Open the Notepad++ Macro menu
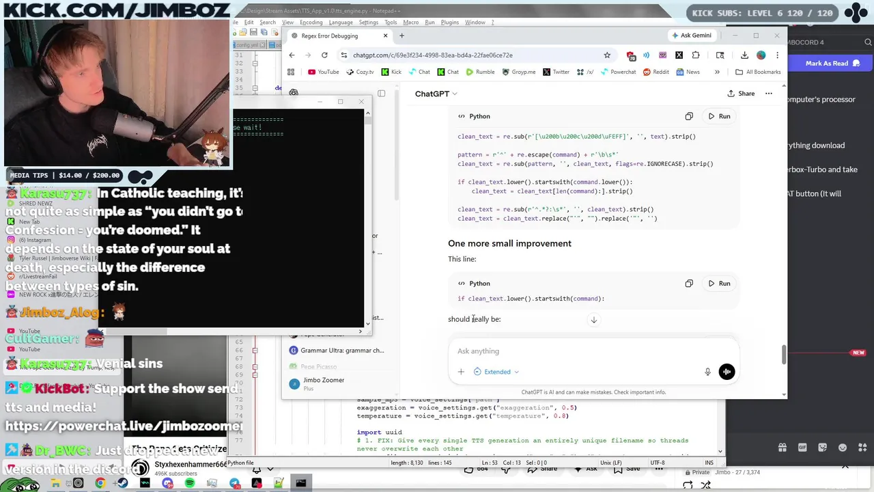 410,23
